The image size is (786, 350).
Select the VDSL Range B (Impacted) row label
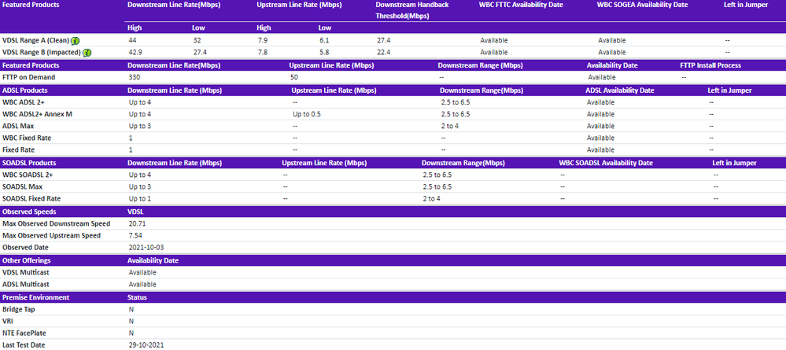pyautogui.click(x=42, y=53)
